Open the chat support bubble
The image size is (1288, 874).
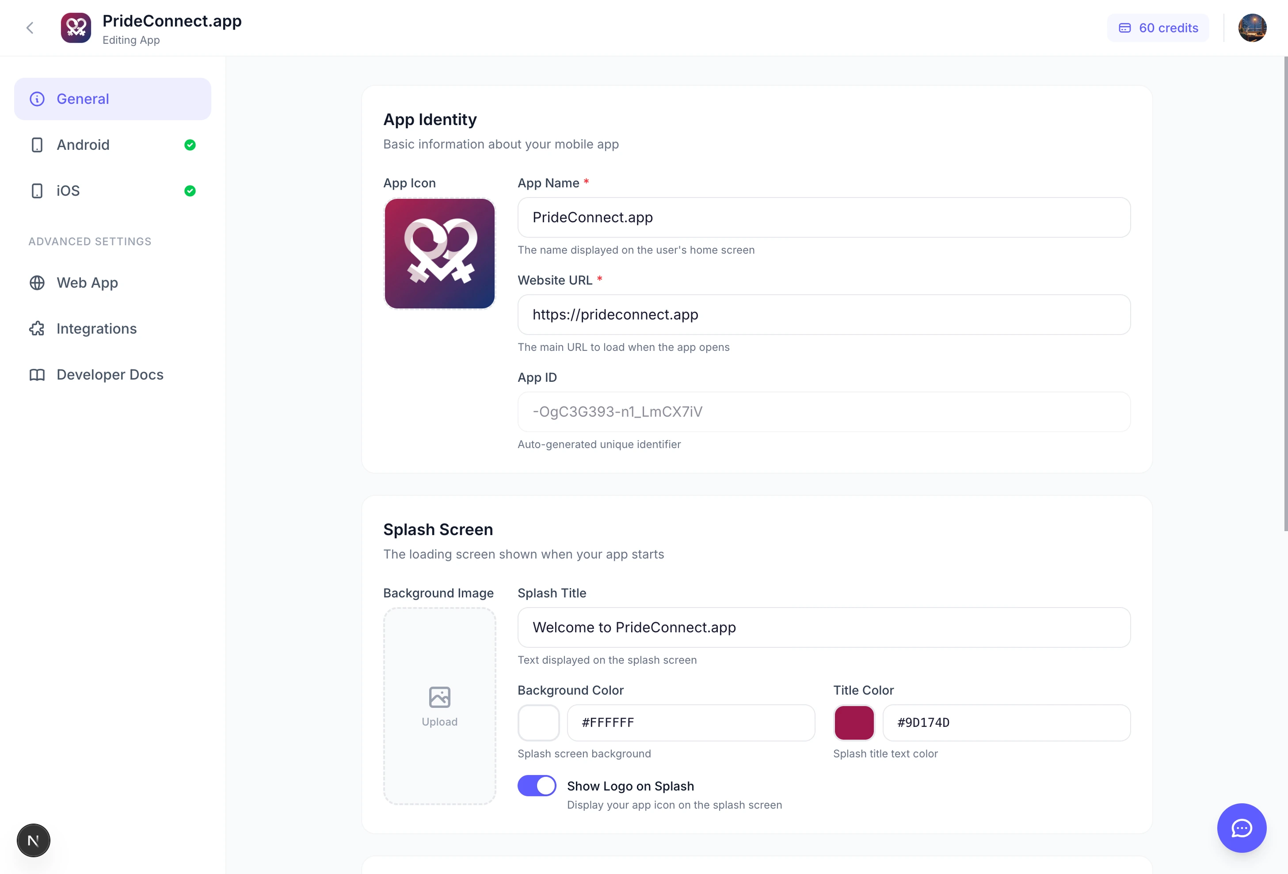click(1242, 828)
